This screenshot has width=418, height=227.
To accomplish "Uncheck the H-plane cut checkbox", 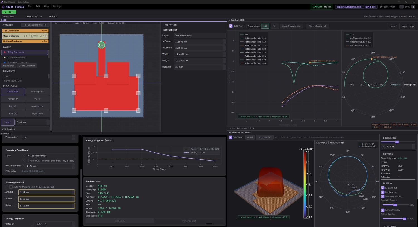I will tap(383, 192).
